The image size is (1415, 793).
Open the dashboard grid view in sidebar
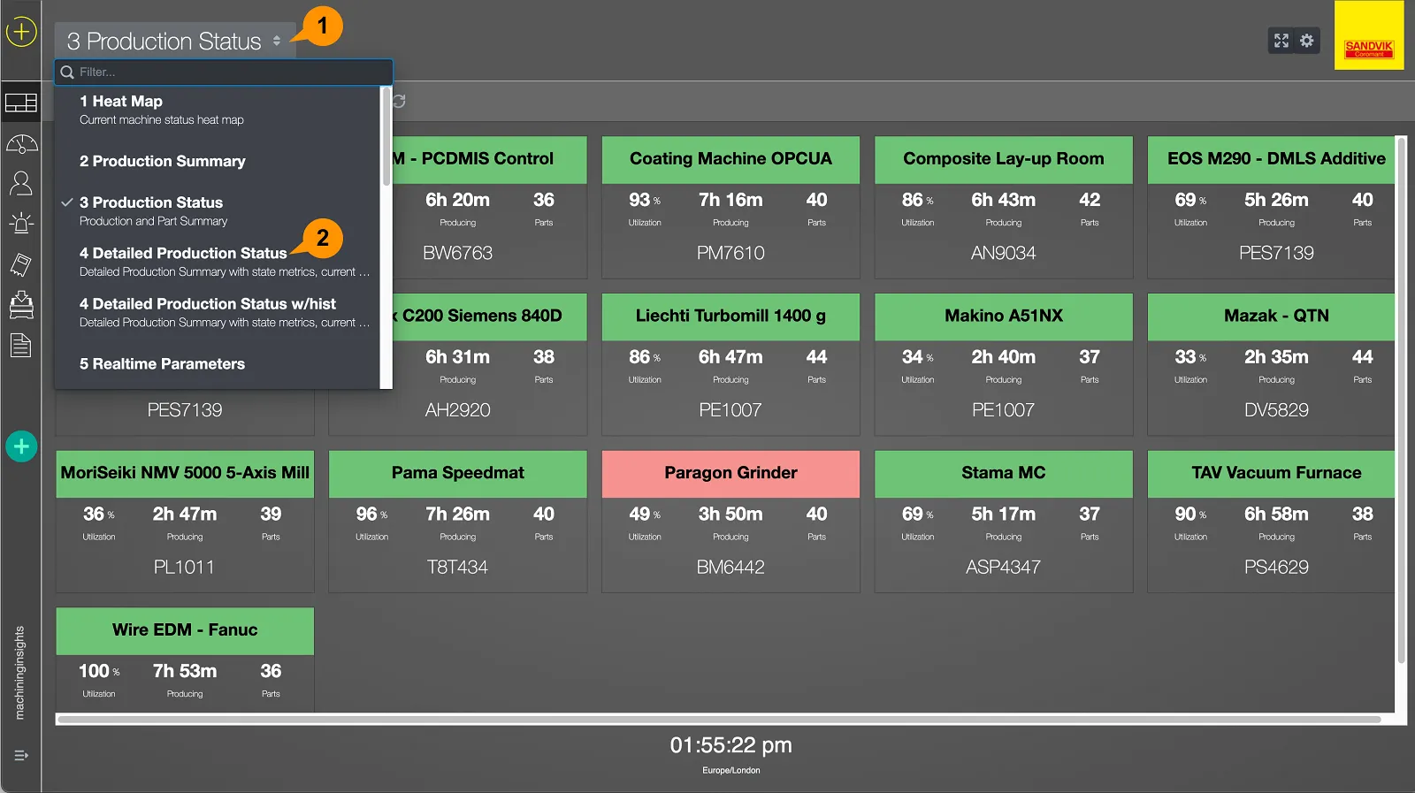coord(21,103)
